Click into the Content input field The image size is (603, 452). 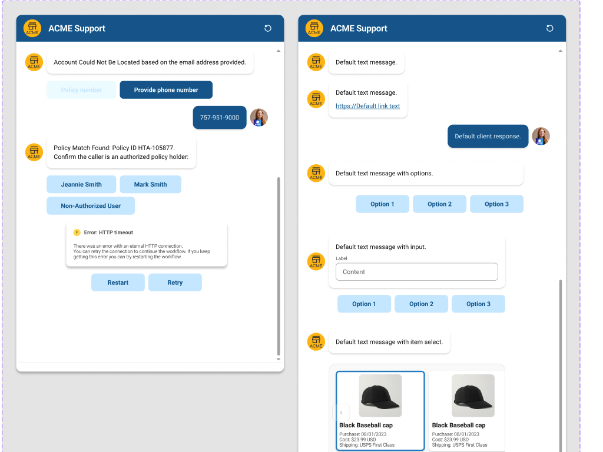tap(416, 272)
